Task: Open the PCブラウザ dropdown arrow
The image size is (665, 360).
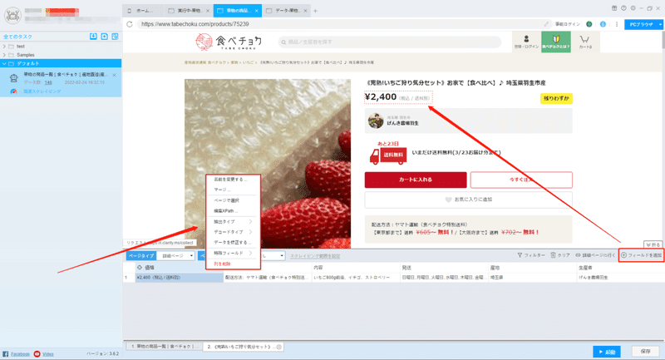Action: (x=660, y=25)
